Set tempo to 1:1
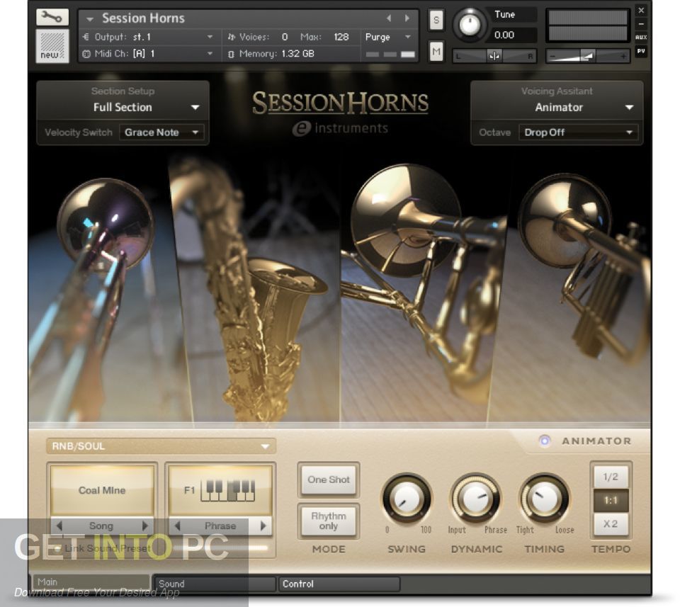The image size is (680, 607). 610,500
